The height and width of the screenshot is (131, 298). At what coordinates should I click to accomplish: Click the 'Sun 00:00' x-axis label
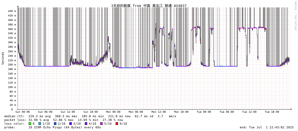pyautogui.click(x=23, y=112)
